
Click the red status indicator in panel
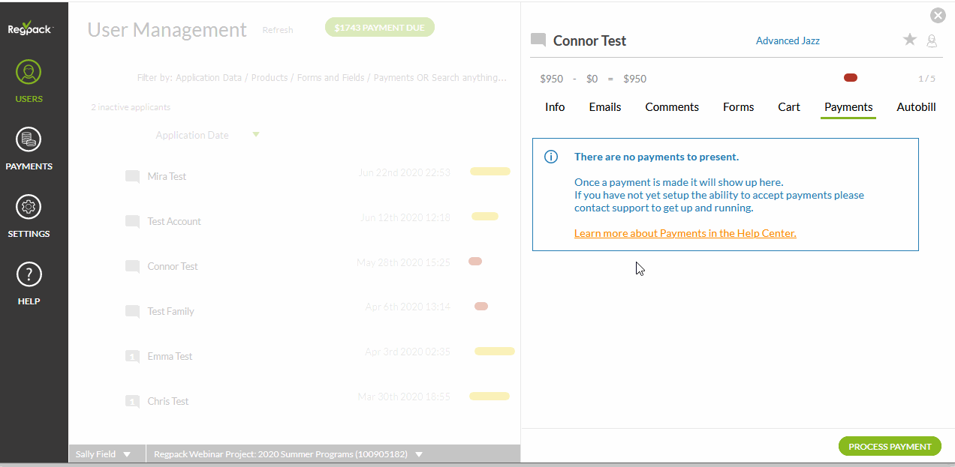coord(851,78)
